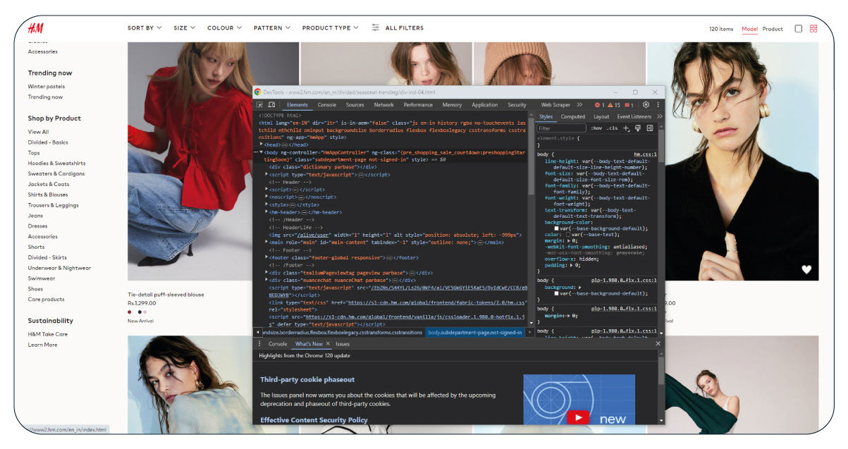This screenshot has height=449, width=848.
Task: Open the Performance tab
Action: tap(418, 105)
